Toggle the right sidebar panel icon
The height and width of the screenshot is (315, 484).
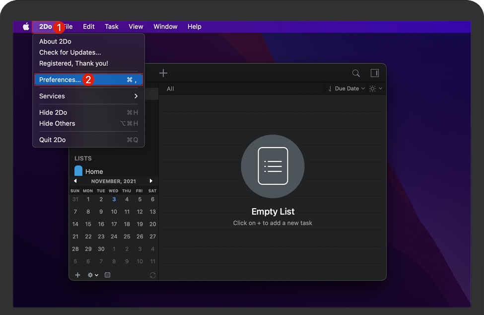click(x=375, y=73)
